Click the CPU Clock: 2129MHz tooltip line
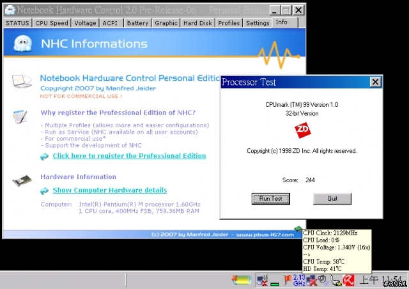The height and width of the screenshot is (289, 409). [330, 233]
